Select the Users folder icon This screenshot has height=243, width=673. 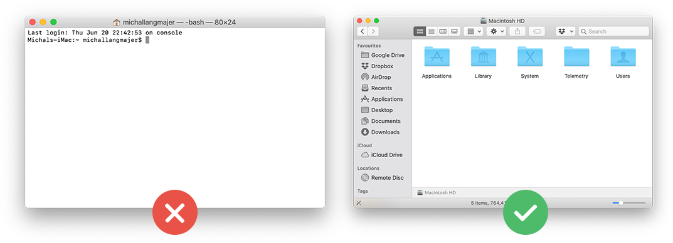click(x=623, y=56)
